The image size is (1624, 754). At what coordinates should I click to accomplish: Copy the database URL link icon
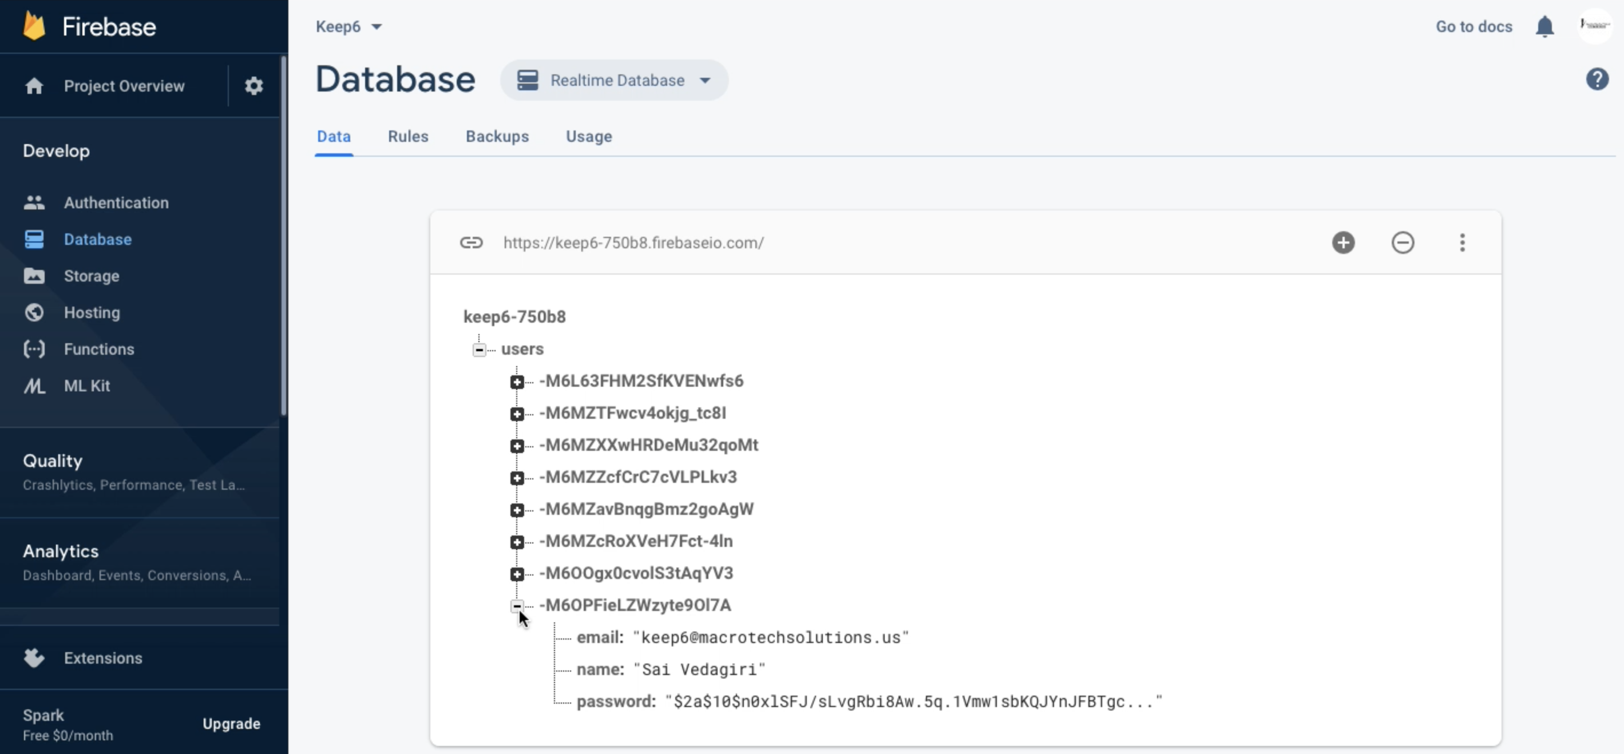471,243
